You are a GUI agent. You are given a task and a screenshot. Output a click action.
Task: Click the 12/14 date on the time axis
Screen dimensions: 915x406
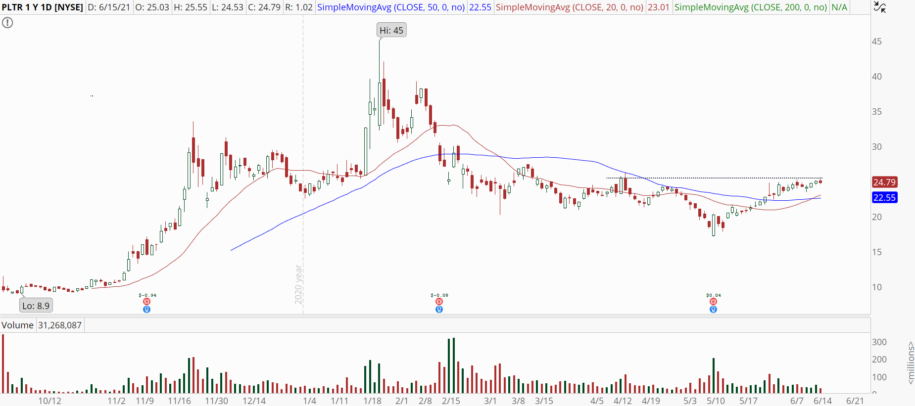point(254,401)
